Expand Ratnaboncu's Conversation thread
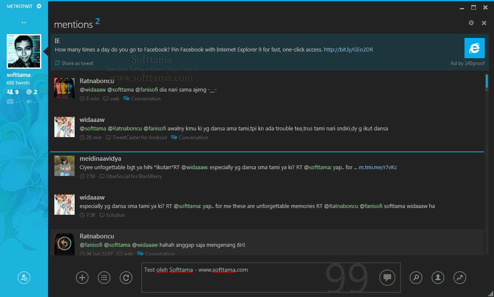 pos(145,98)
